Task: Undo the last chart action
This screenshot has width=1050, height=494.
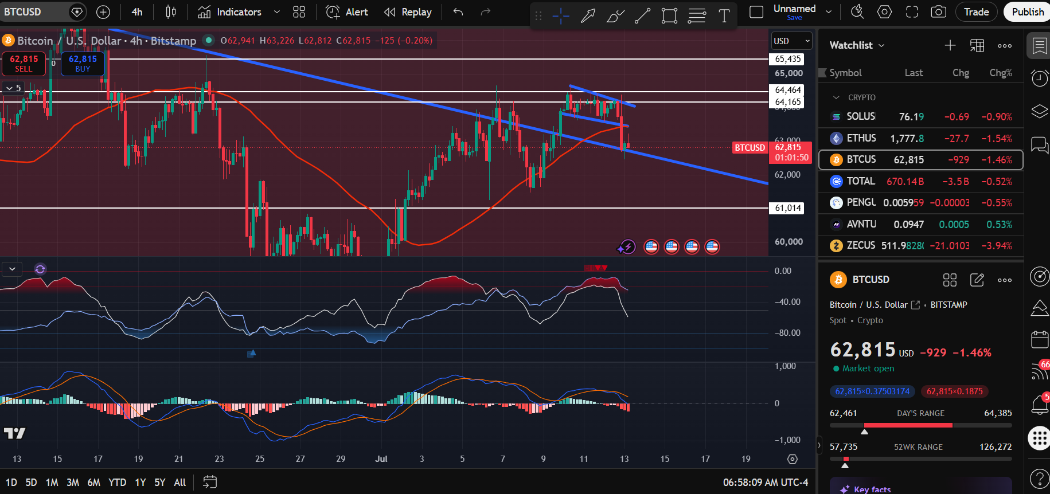Action: [x=458, y=12]
